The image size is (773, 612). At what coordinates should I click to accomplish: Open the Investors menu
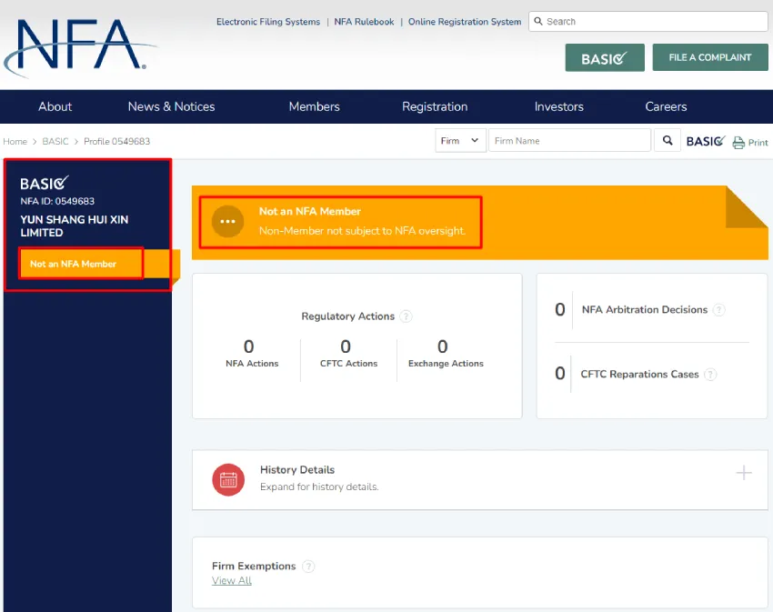coord(558,106)
